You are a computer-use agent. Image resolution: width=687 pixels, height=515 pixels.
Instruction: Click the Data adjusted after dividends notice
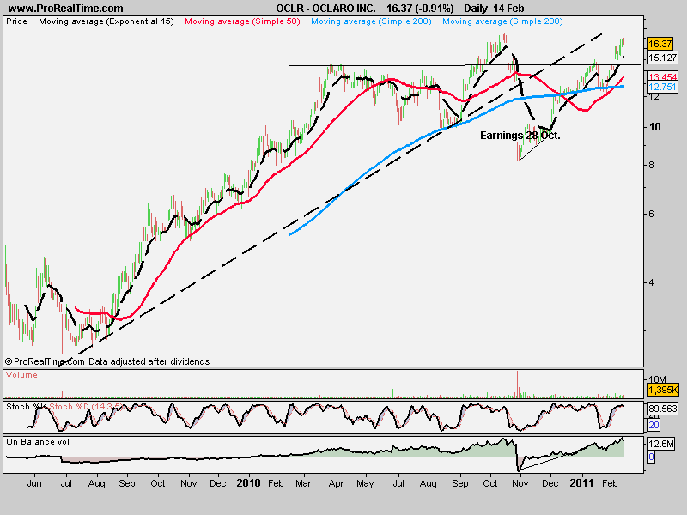coord(149,361)
